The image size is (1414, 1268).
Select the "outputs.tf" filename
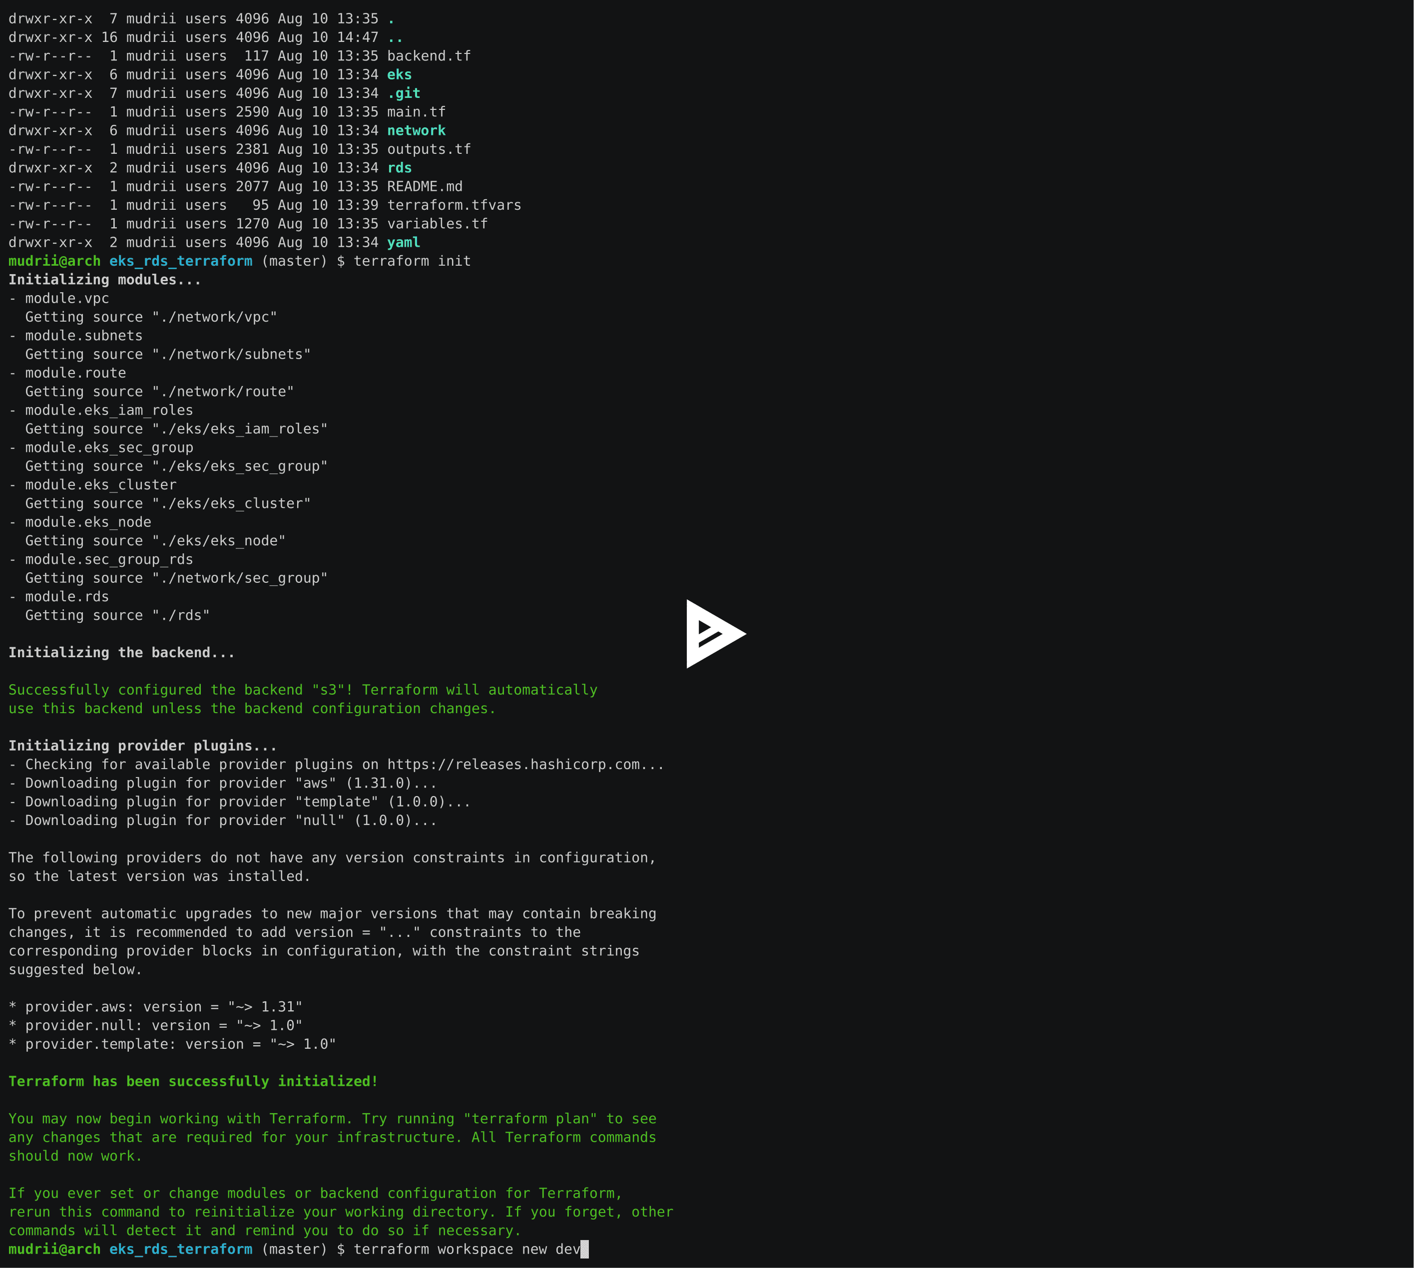click(429, 148)
